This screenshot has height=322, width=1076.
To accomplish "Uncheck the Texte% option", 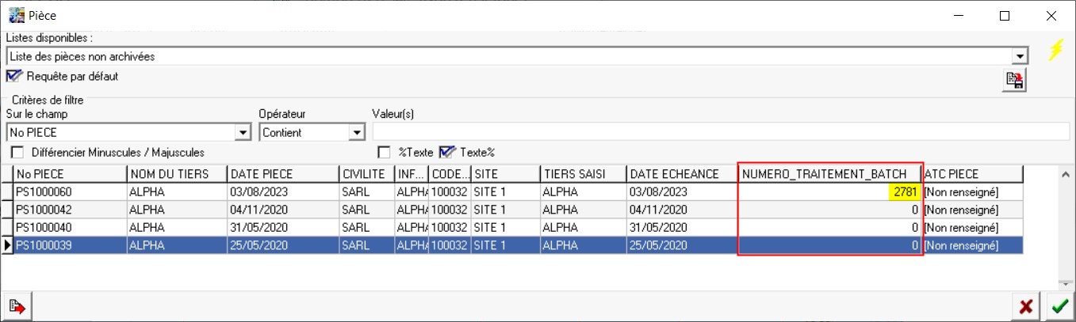I will [x=447, y=153].
